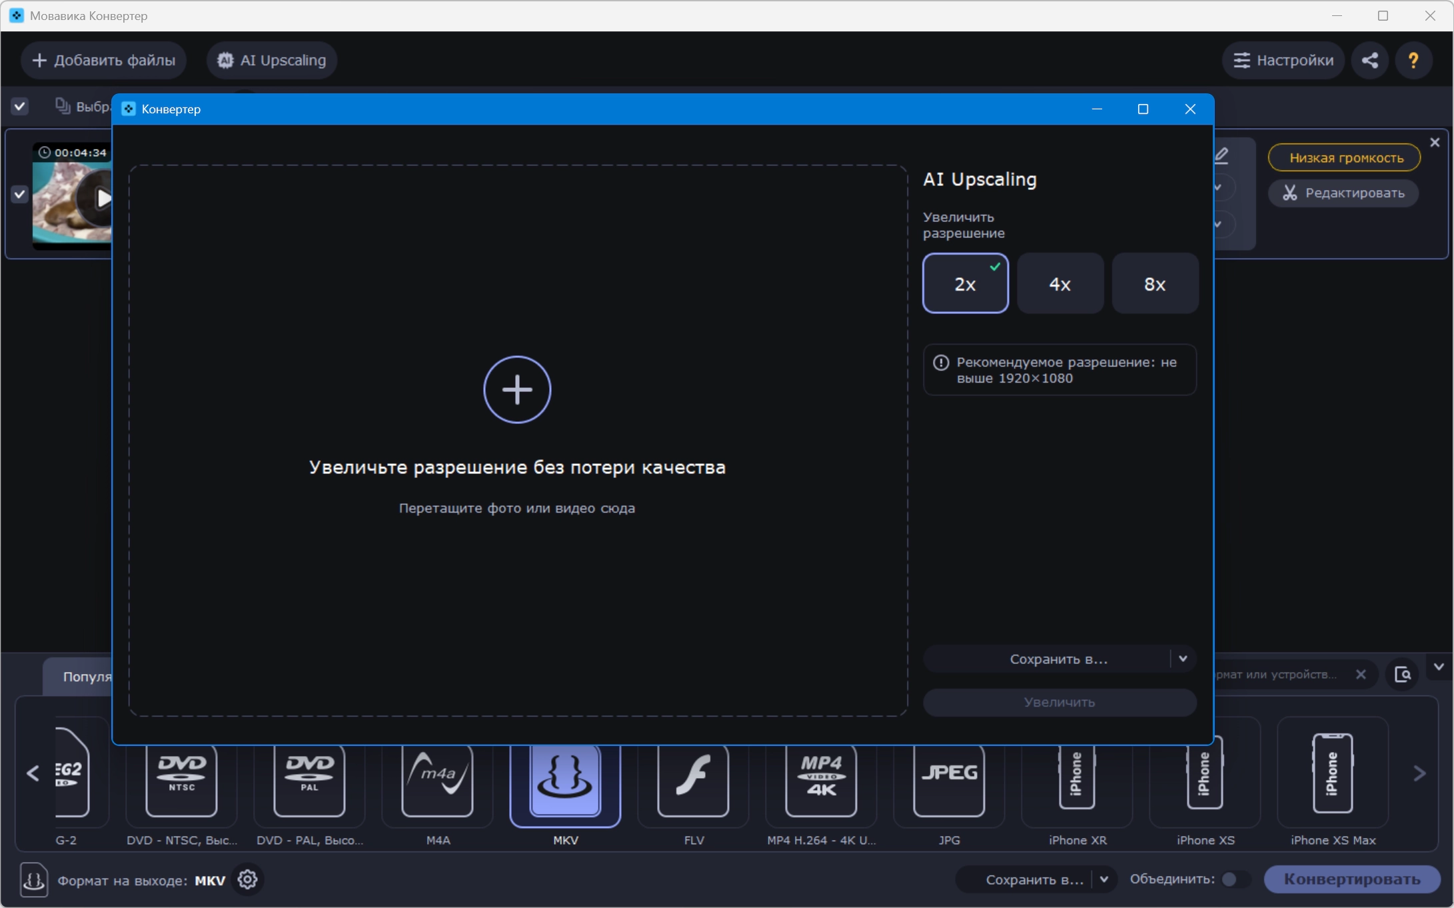Viewport: 1454px width, 908px height.
Task: Uncheck the video file checkbox
Action: tap(19, 195)
